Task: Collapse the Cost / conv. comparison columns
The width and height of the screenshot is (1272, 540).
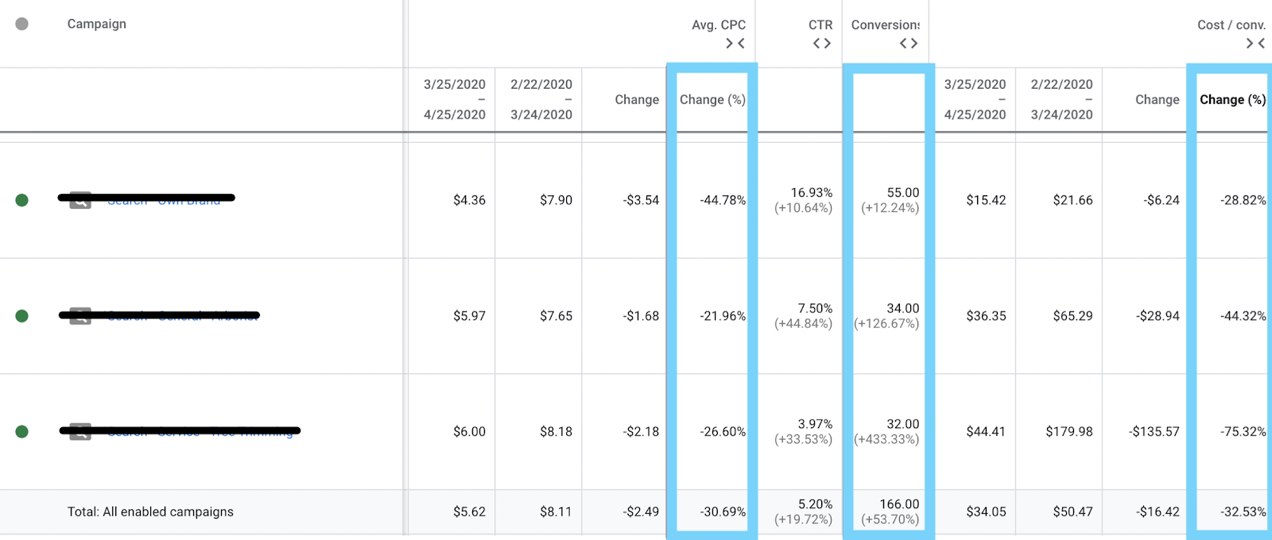Action: coord(1255,44)
